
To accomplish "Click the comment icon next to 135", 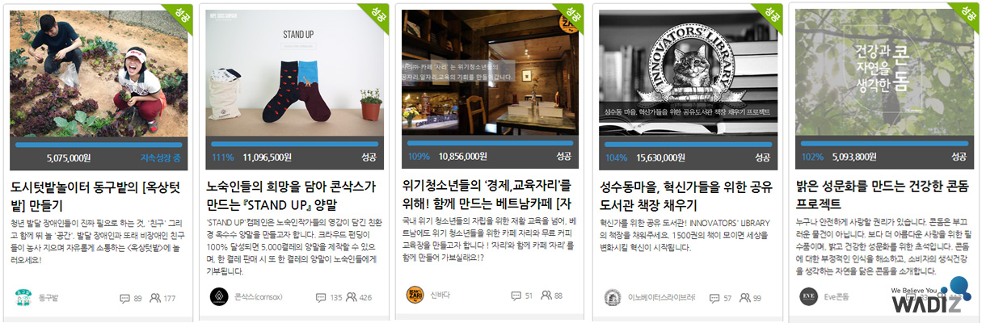I will [x=321, y=297].
